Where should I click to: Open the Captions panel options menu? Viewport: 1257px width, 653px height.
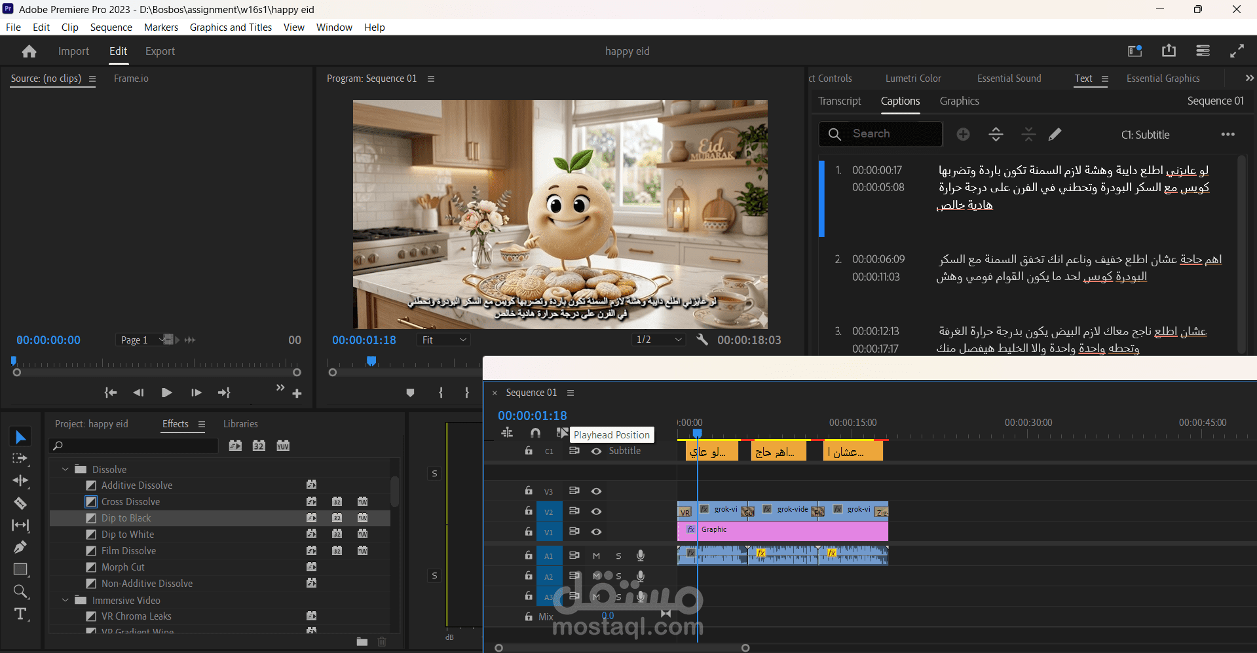coord(1228,134)
